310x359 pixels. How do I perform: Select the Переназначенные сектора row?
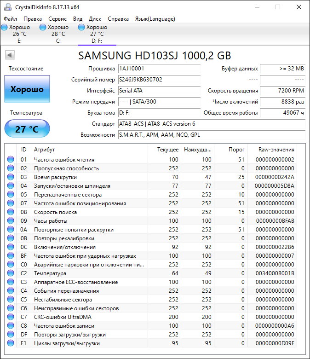coord(151,194)
